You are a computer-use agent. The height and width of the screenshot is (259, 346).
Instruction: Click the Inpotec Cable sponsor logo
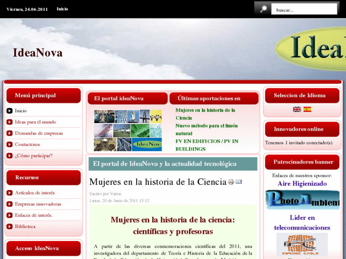[302, 244]
